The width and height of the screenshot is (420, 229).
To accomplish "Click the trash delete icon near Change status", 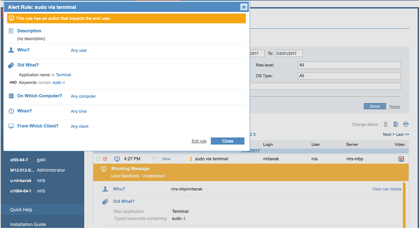I will [385, 124].
